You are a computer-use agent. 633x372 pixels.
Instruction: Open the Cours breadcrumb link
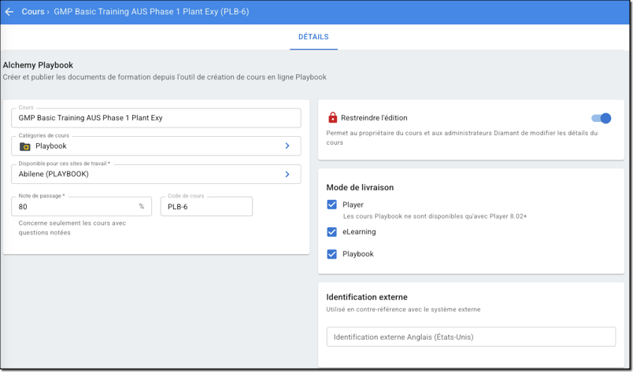pos(32,12)
